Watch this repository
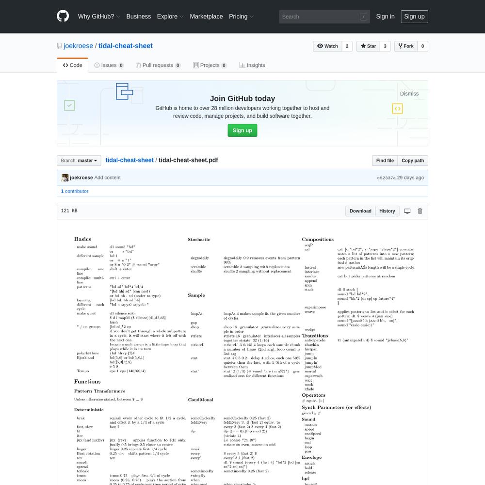 tap(327, 46)
